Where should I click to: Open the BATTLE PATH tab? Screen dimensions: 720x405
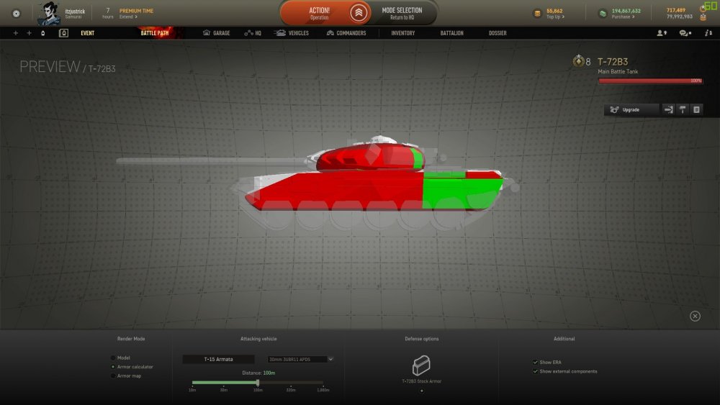click(x=154, y=33)
